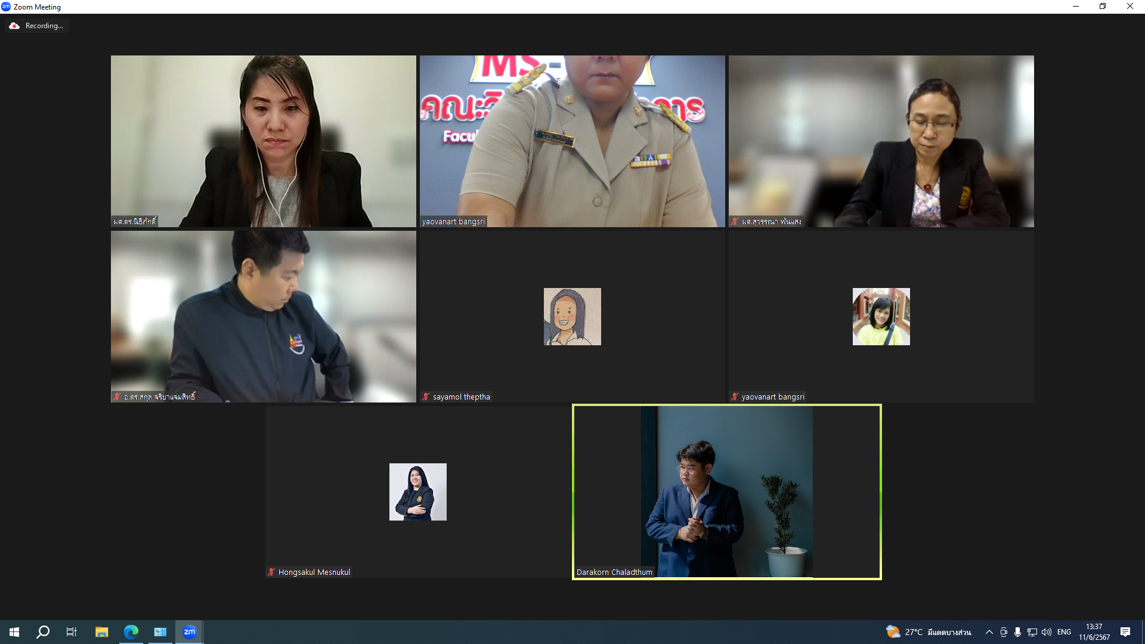Viewport: 1145px width, 644px height.
Task: Switch input language from ENG
Action: (x=1064, y=632)
